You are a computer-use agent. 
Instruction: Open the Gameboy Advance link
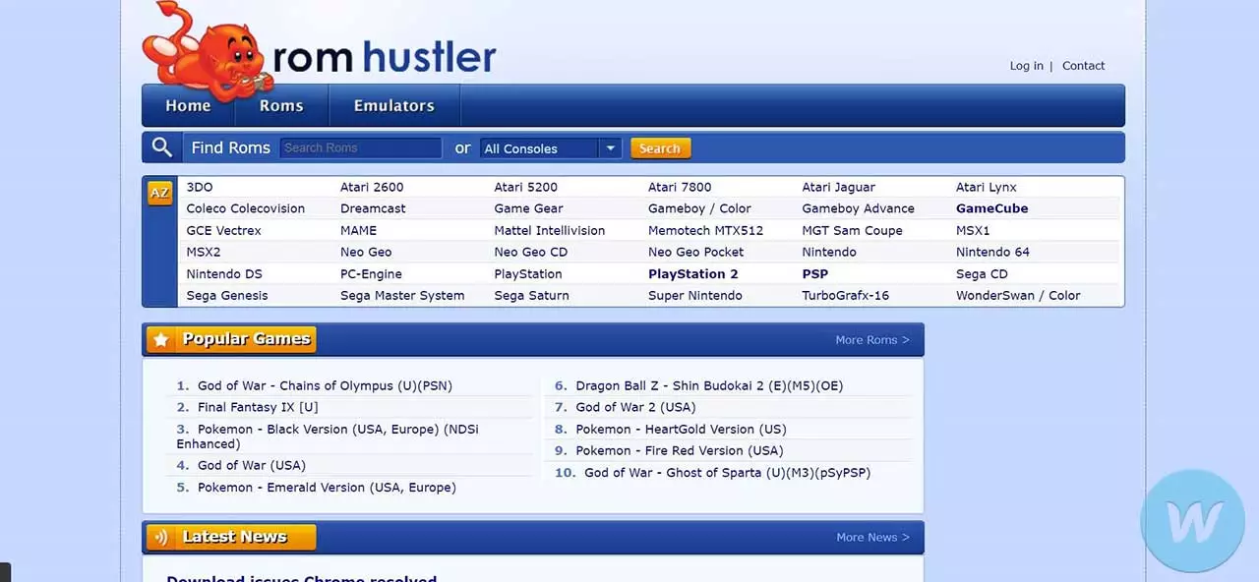(x=858, y=208)
